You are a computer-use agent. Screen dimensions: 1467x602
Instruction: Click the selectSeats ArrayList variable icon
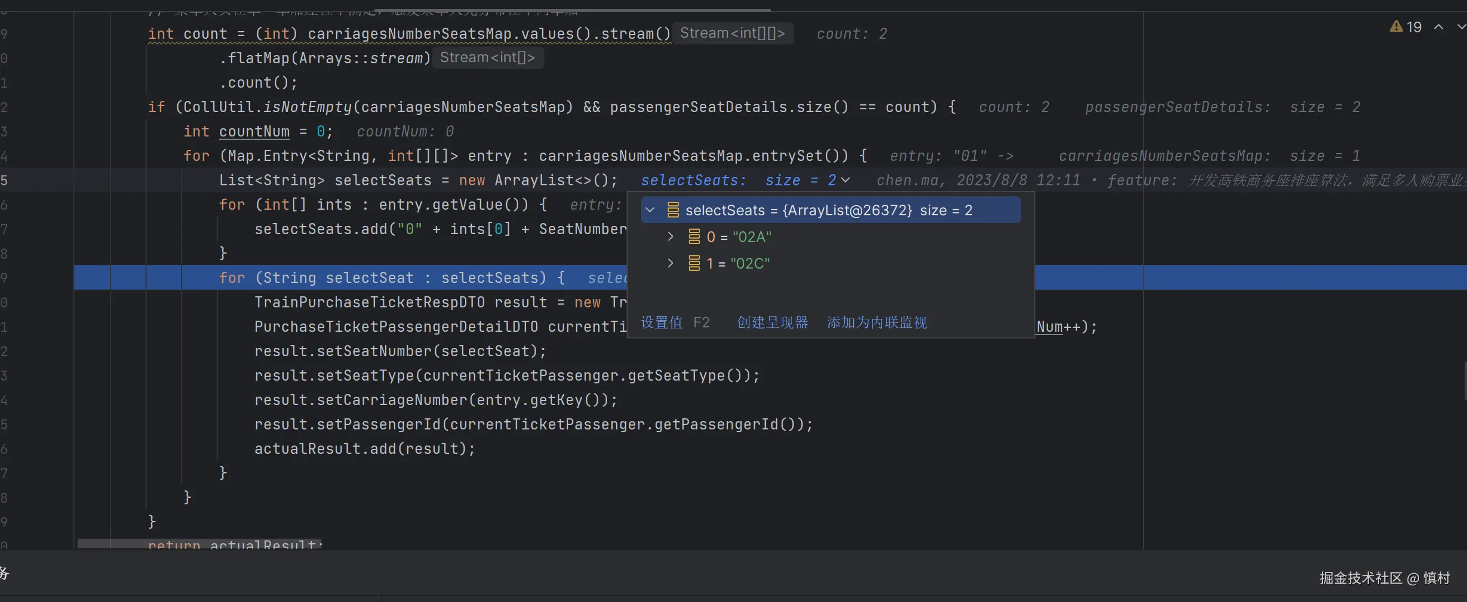(x=673, y=210)
